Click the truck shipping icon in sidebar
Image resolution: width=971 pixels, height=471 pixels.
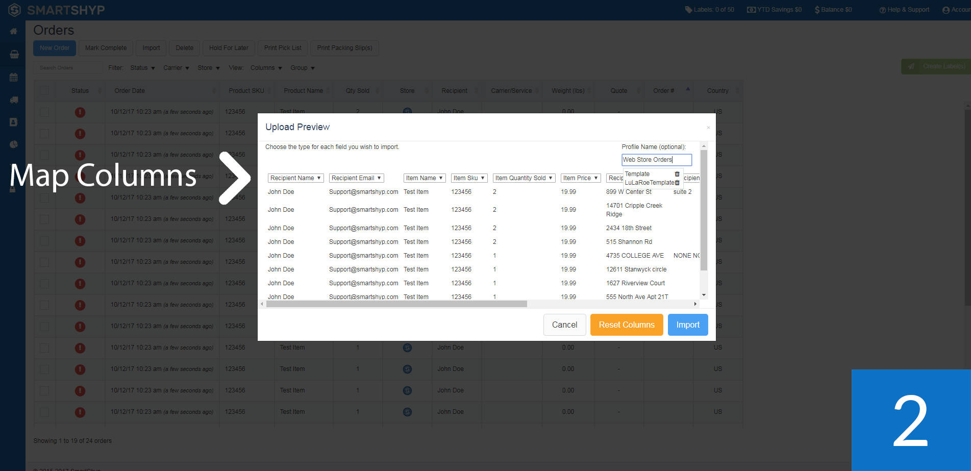13,100
